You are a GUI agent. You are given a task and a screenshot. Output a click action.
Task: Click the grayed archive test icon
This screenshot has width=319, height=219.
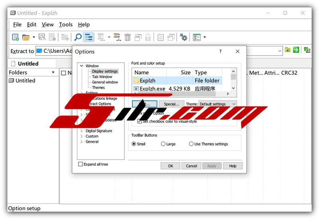[42, 37]
